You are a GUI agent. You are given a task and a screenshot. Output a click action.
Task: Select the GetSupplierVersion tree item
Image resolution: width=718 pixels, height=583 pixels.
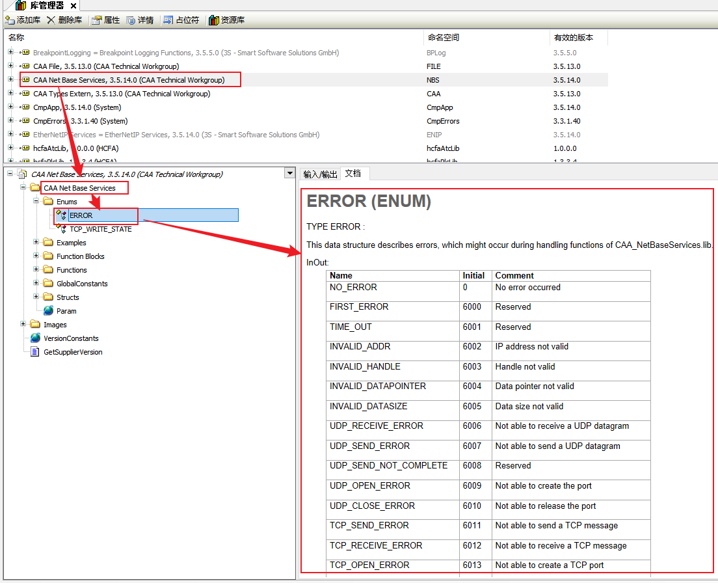tap(72, 352)
